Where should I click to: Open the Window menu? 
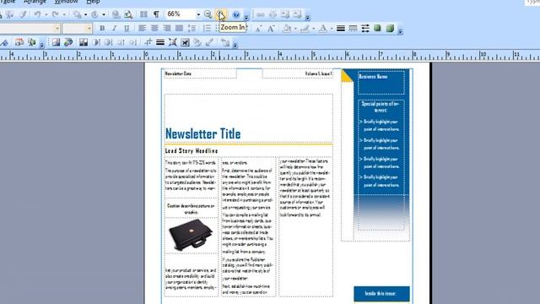click(x=66, y=2)
